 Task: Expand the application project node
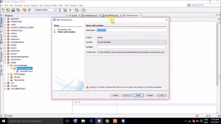pos(5,19)
